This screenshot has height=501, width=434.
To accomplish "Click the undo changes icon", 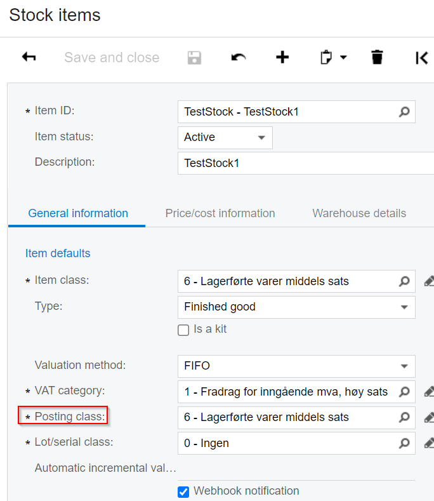I will [239, 58].
